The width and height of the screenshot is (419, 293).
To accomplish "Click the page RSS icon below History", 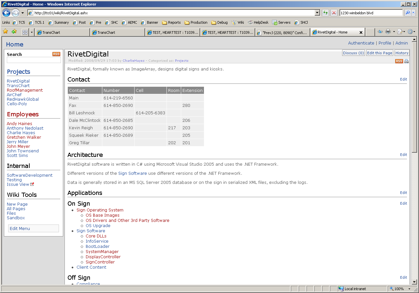I will (x=399, y=61).
